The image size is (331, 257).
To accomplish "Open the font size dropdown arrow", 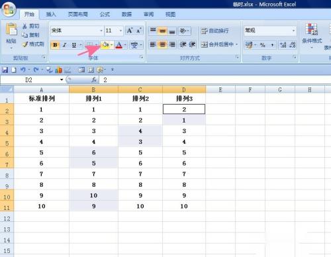I will tap(120, 30).
